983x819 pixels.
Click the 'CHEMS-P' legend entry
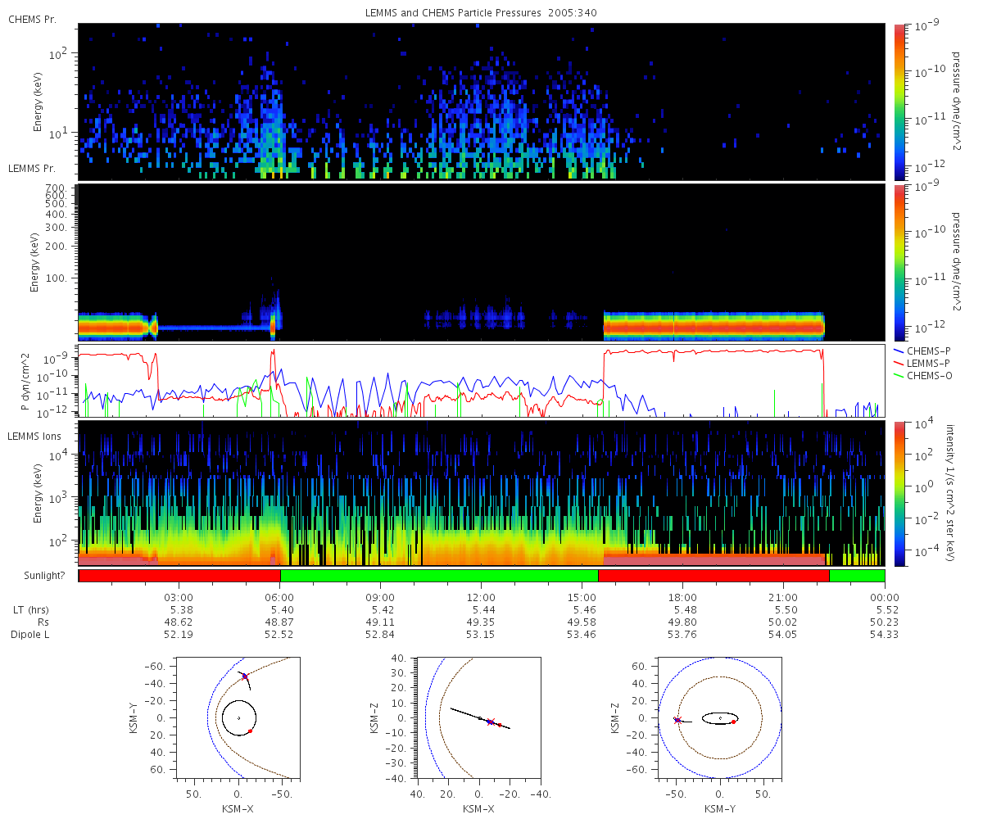[x=922, y=351]
